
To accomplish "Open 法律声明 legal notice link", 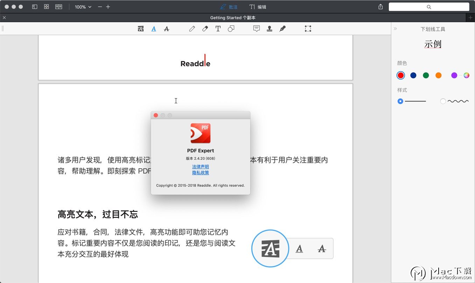I will 201,167.
